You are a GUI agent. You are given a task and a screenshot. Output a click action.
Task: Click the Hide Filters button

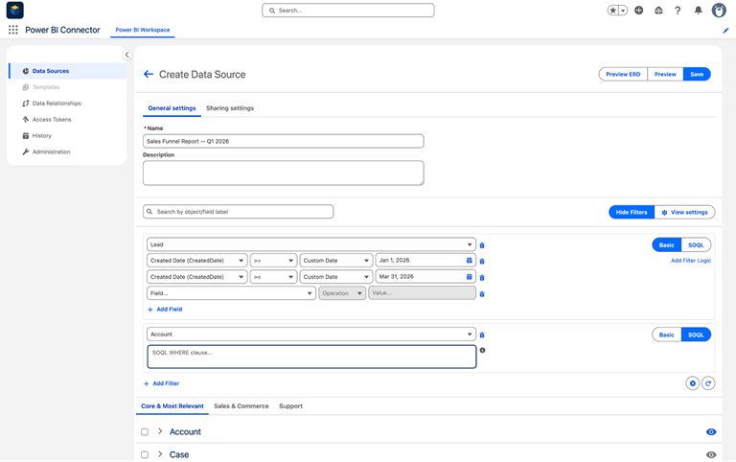632,212
